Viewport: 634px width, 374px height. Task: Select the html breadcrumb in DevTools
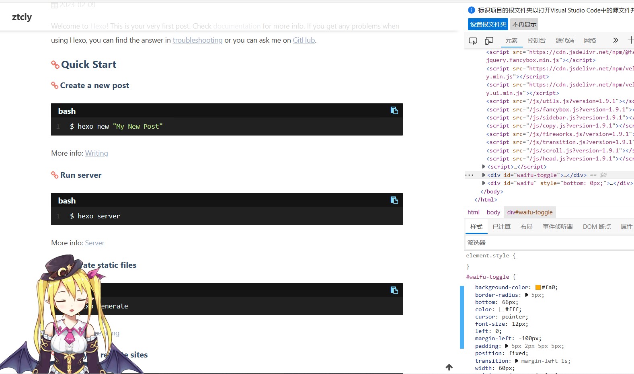coord(474,212)
